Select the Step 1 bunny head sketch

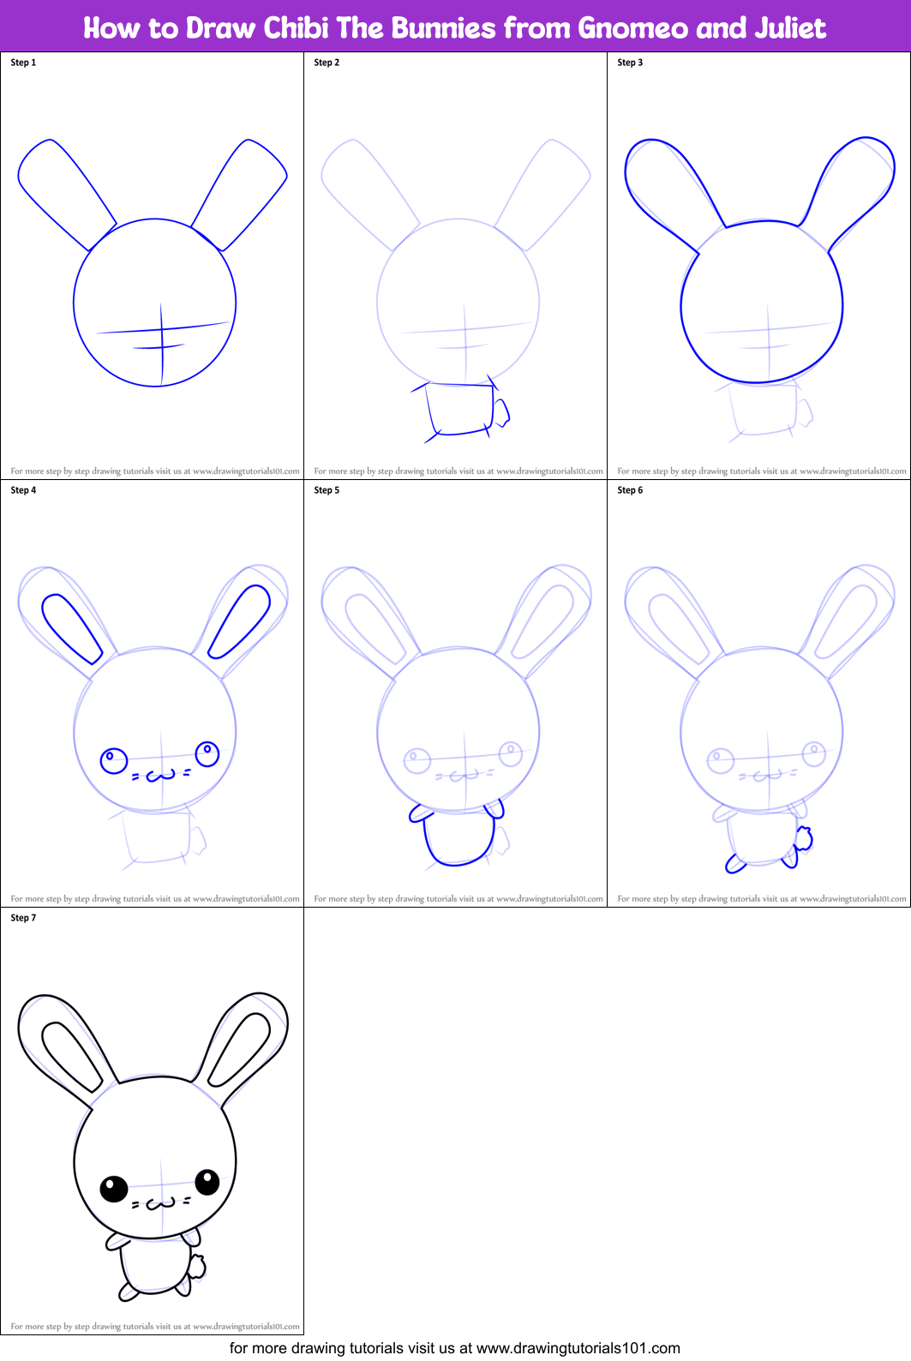(153, 262)
